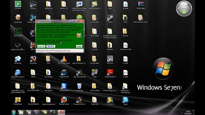
Task: Open the all iso datein folder
Action: point(95,32)
